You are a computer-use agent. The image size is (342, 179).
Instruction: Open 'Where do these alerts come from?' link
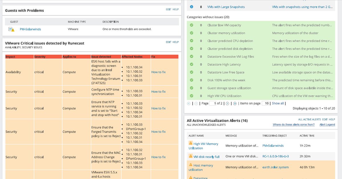coord(294,124)
